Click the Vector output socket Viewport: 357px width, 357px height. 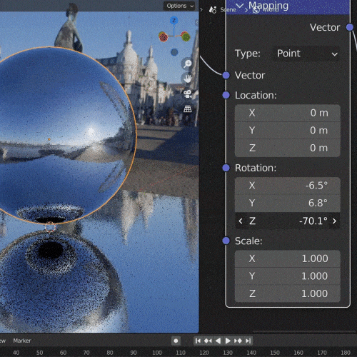tap(350, 27)
